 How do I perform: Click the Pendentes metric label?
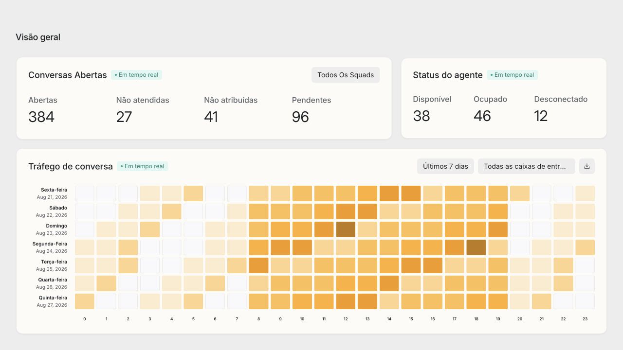click(x=311, y=100)
